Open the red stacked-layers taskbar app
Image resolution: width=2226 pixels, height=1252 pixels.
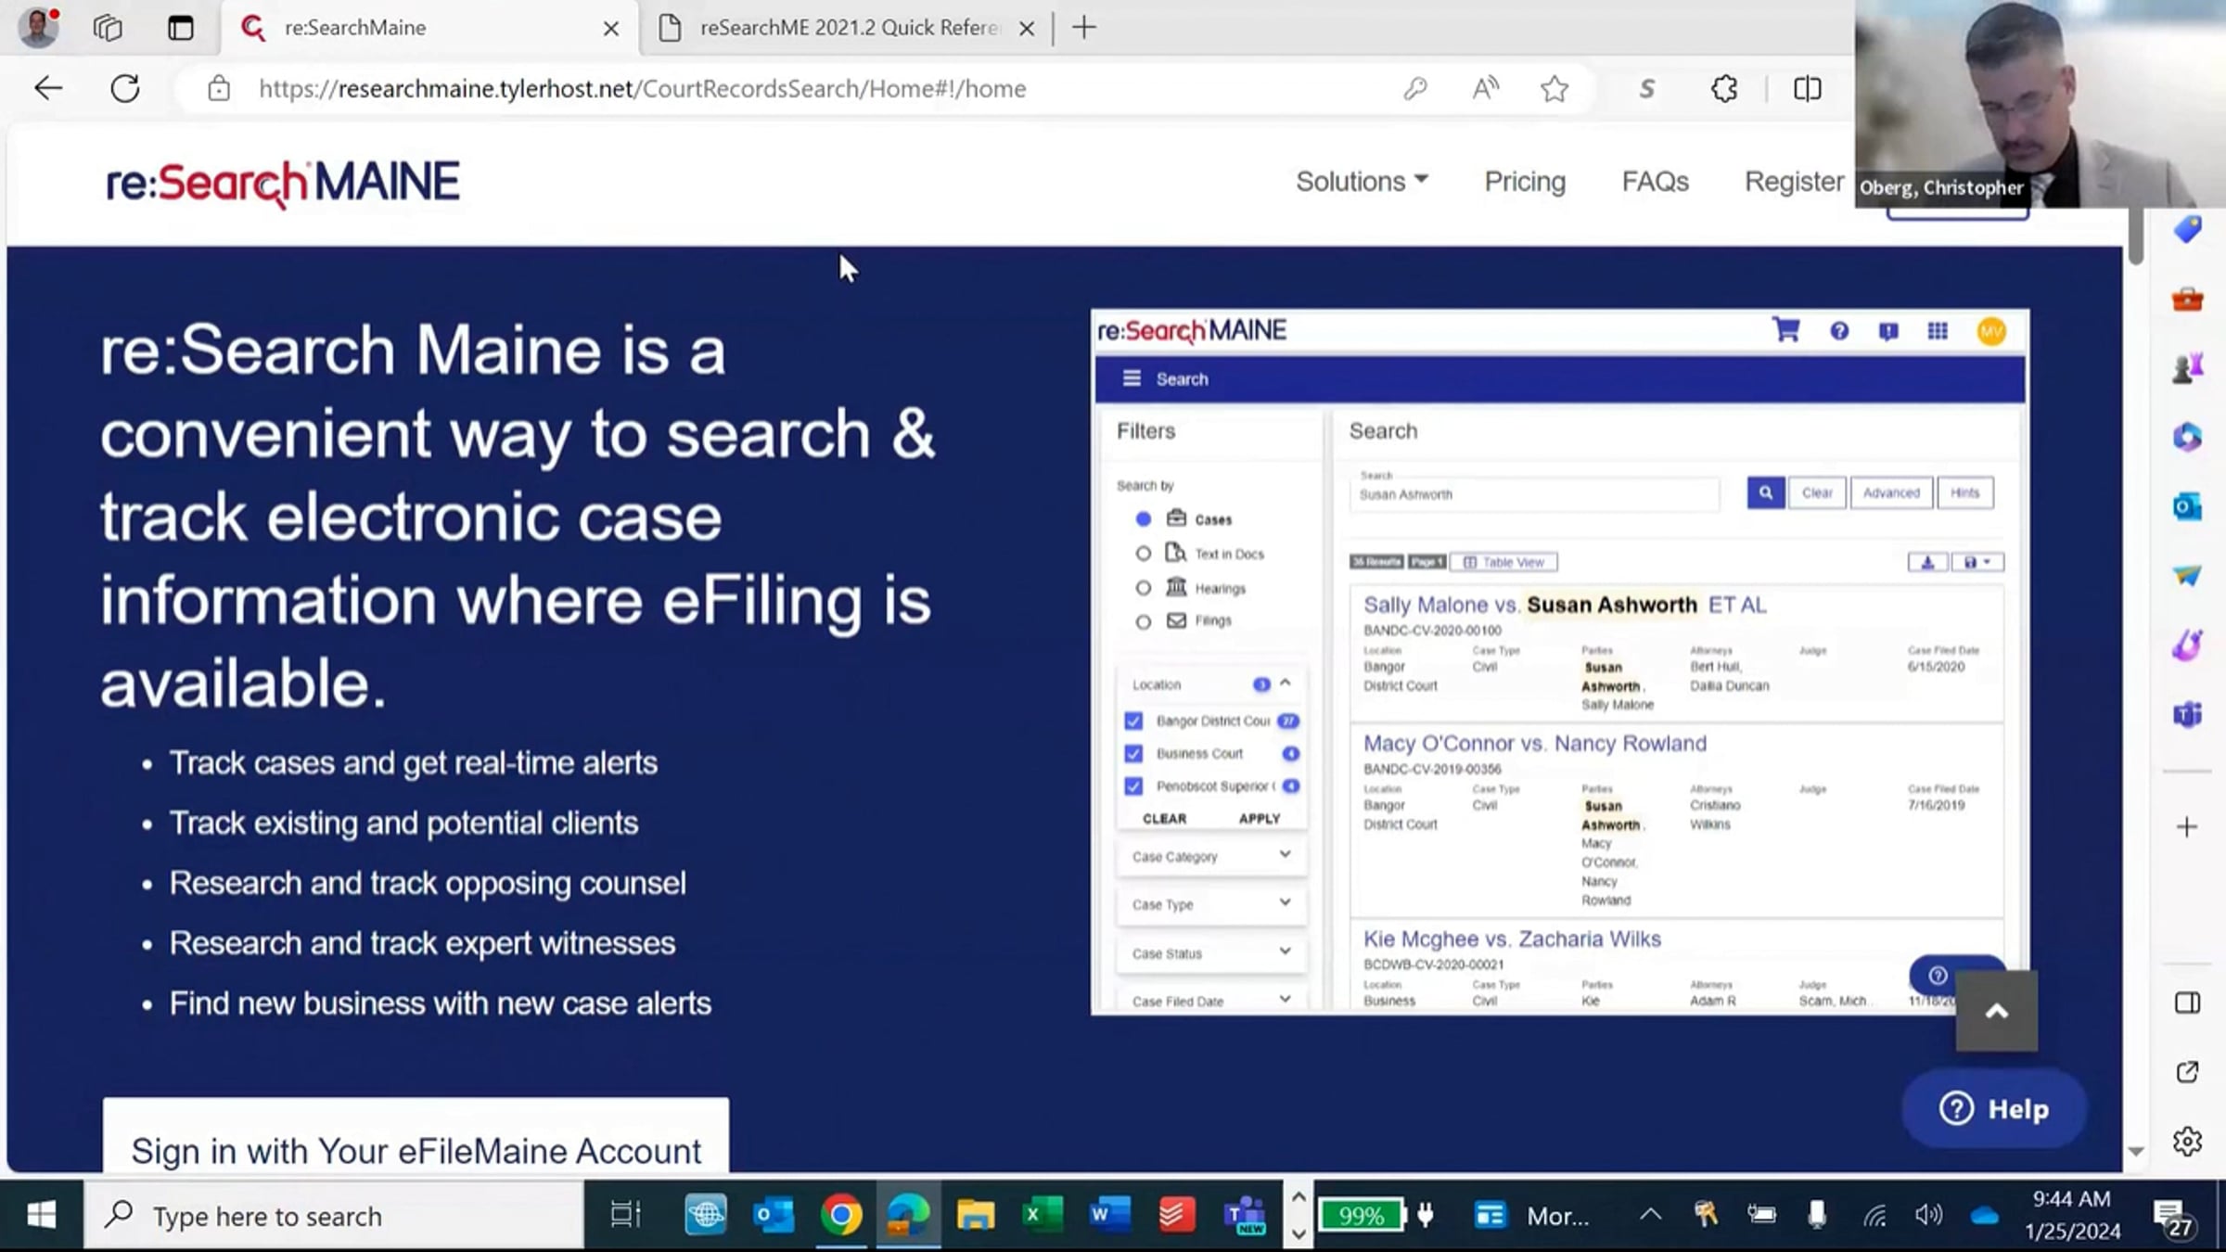tap(1177, 1215)
